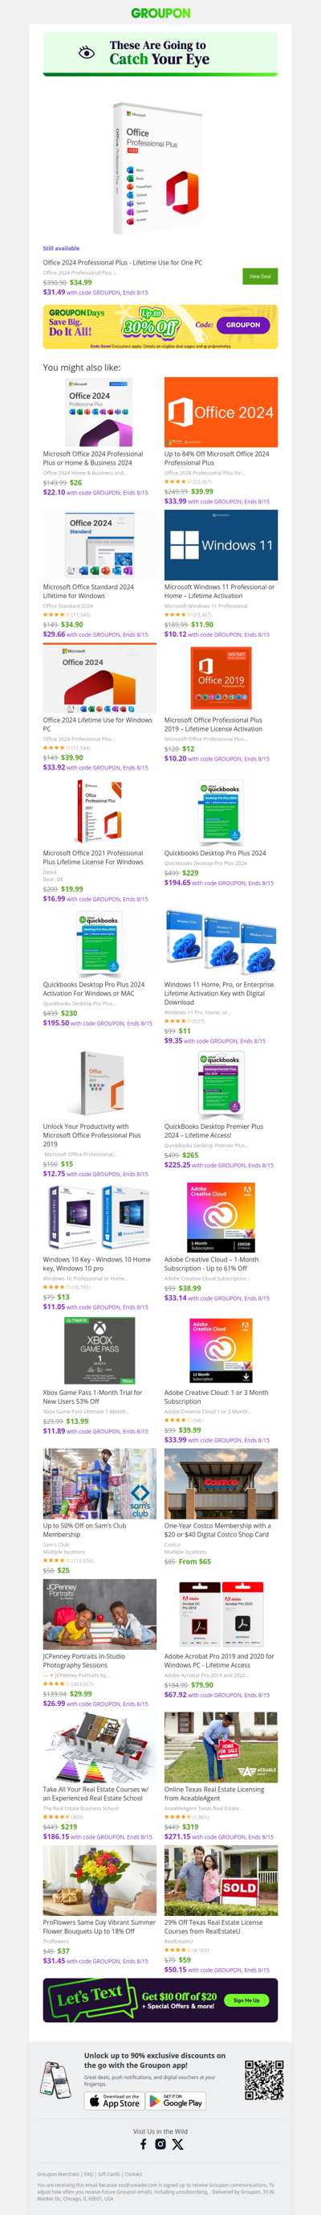The width and height of the screenshot is (321, 2215).
Task: Click the eye icon in the header banner
Action: [x=87, y=52]
